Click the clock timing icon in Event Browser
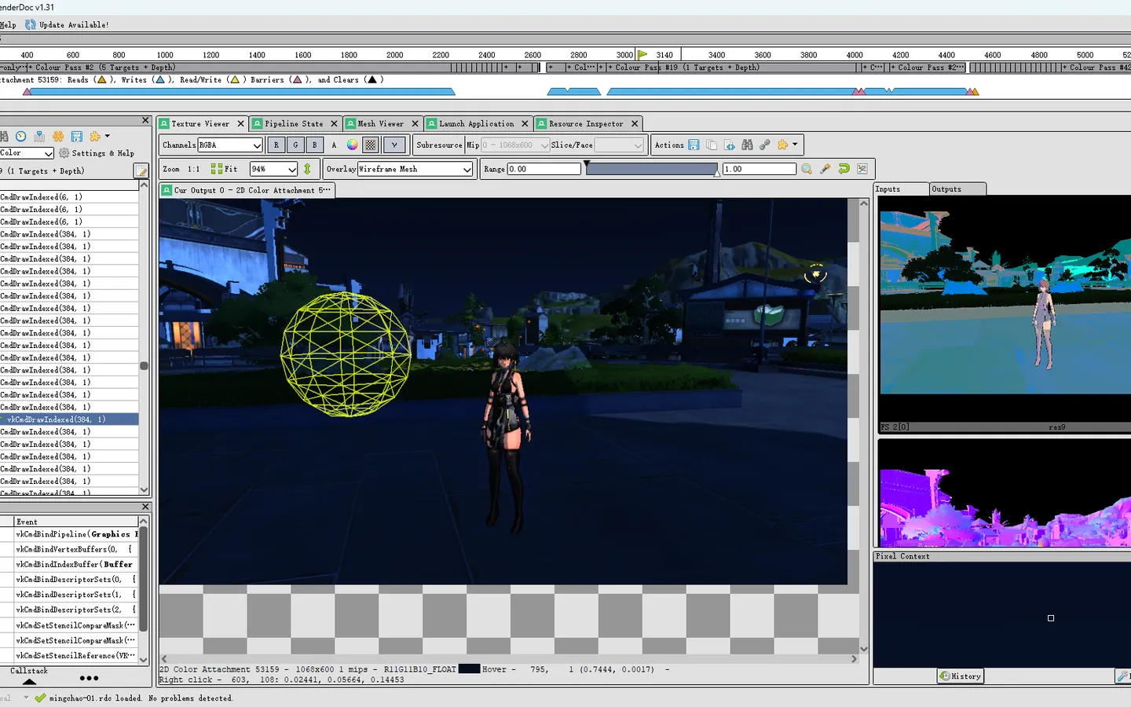 tap(21, 137)
